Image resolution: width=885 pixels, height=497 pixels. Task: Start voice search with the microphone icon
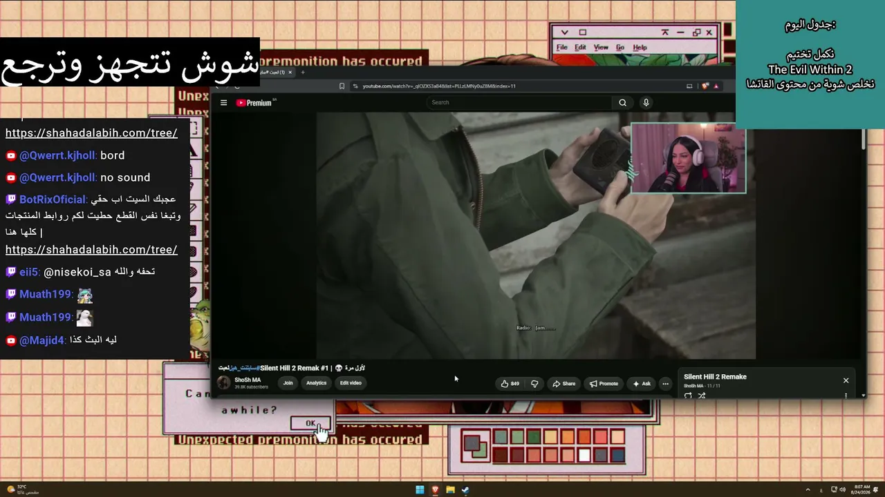coord(646,103)
